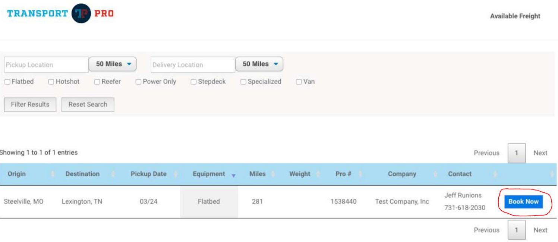Click contact name Jeff Runions
558x242 pixels.
(463, 195)
